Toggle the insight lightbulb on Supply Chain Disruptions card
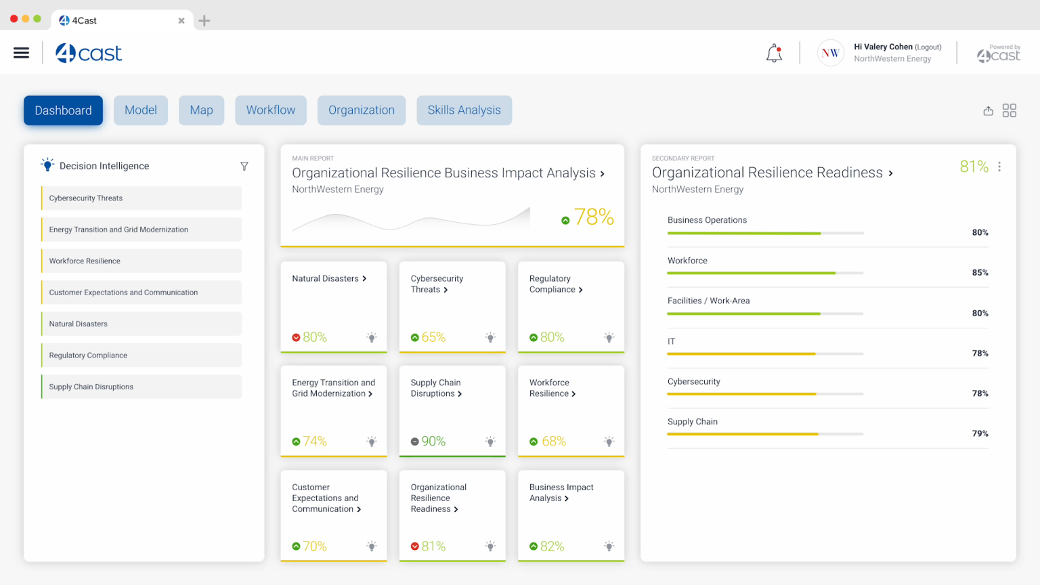The height and width of the screenshot is (585, 1040). click(490, 441)
